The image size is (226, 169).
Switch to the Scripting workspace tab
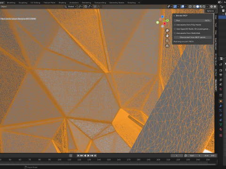pyautogui.click(x=131, y=3)
